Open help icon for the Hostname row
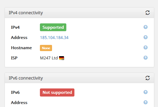The width and height of the screenshot is (158, 107). tap(146, 47)
